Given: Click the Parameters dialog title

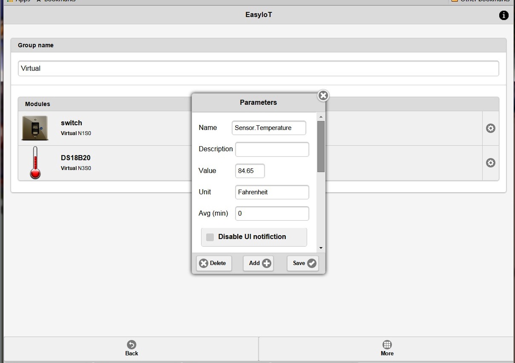Looking at the screenshot, I should click(x=258, y=102).
